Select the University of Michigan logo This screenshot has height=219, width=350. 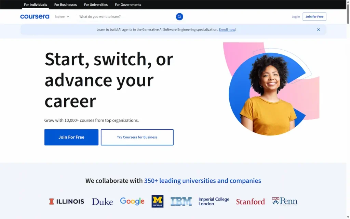[x=158, y=202]
